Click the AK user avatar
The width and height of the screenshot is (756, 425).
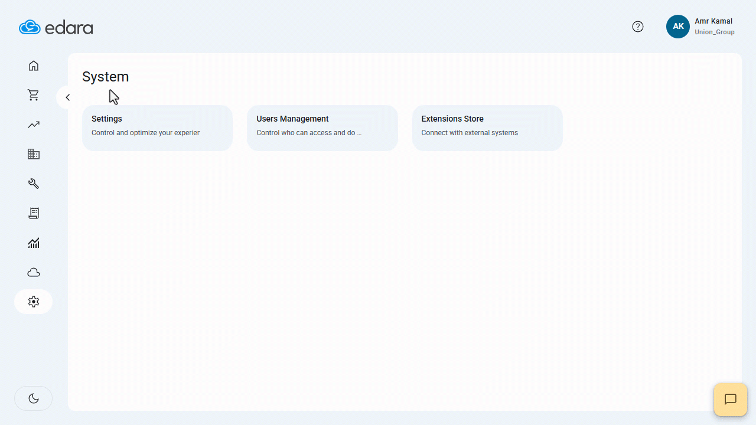coord(678,27)
